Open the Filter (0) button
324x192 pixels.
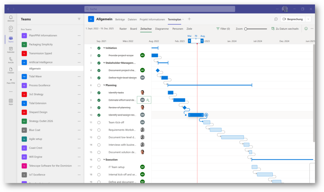tap(223, 29)
